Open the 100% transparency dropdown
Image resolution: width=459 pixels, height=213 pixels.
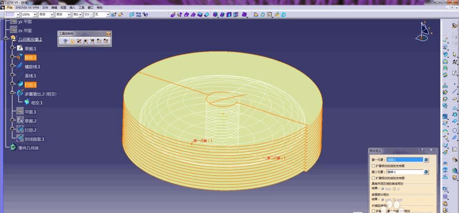pyautogui.click(x=35, y=14)
